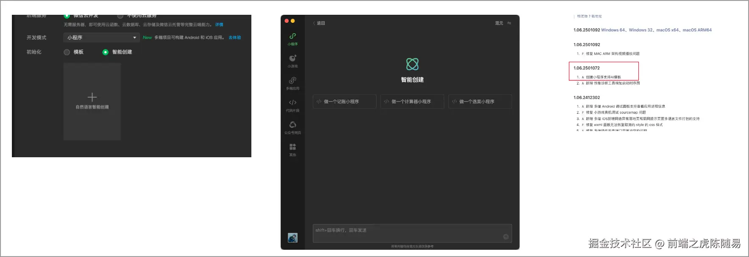Click the 新增 性能诊断工具增加启动时序图 entry
The width and height of the screenshot is (749, 257).
[x=613, y=83]
